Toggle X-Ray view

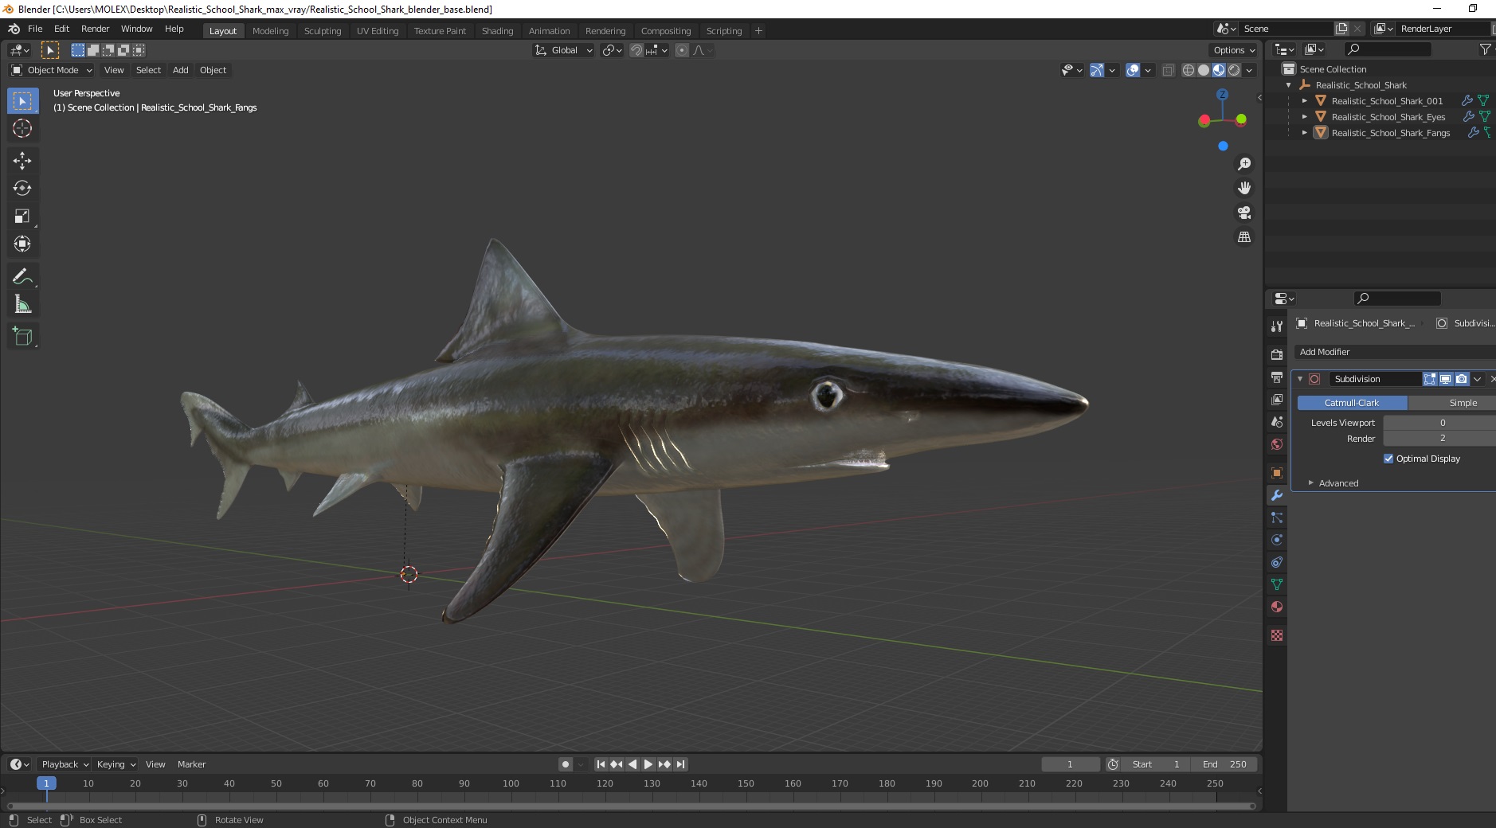click(x=1169, y=70)
